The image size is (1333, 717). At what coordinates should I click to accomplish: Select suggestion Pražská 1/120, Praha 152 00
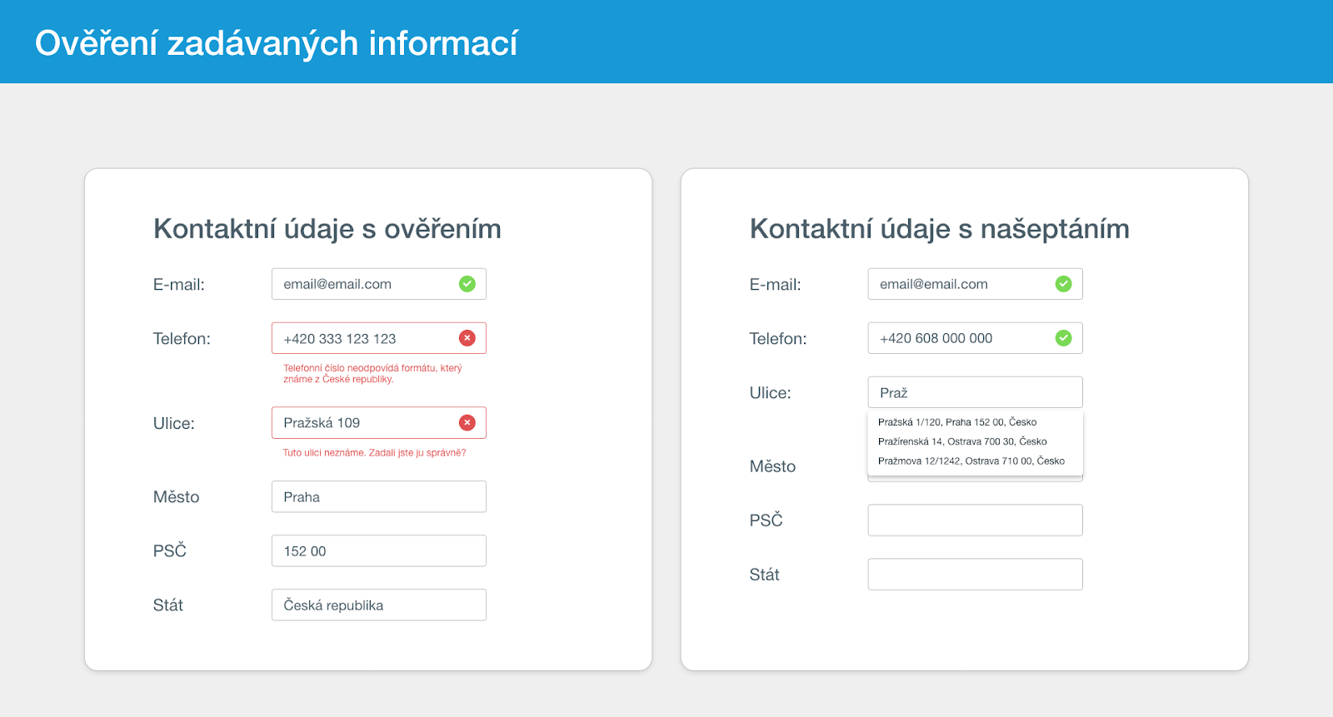[976, 422]
